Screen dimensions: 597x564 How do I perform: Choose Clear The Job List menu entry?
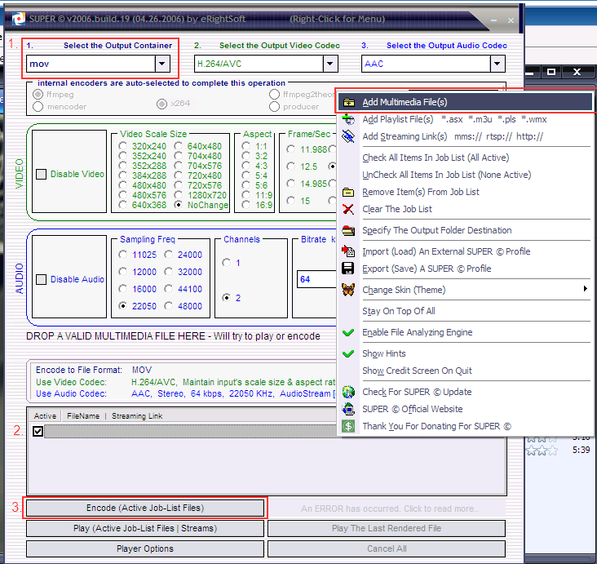pos(397,209)
